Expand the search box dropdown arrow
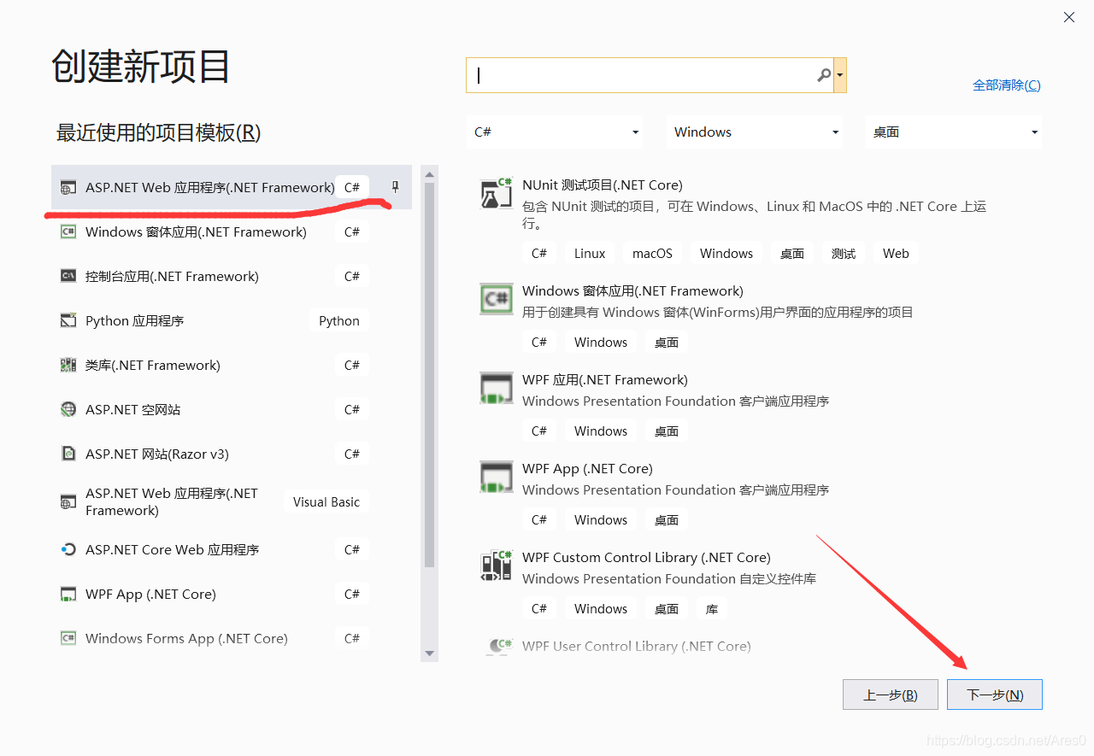The height and width of the screenshot is (756, 1094). pos(839,75)
